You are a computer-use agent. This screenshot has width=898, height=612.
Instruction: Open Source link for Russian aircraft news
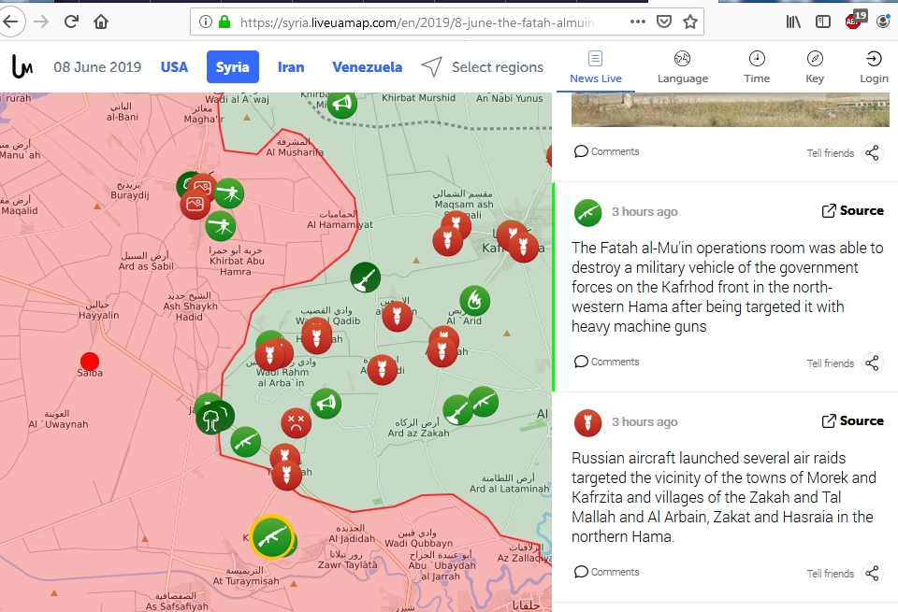(852, 421)
